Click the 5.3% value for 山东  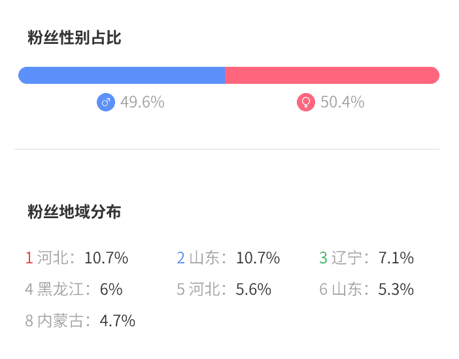[396, 290]
